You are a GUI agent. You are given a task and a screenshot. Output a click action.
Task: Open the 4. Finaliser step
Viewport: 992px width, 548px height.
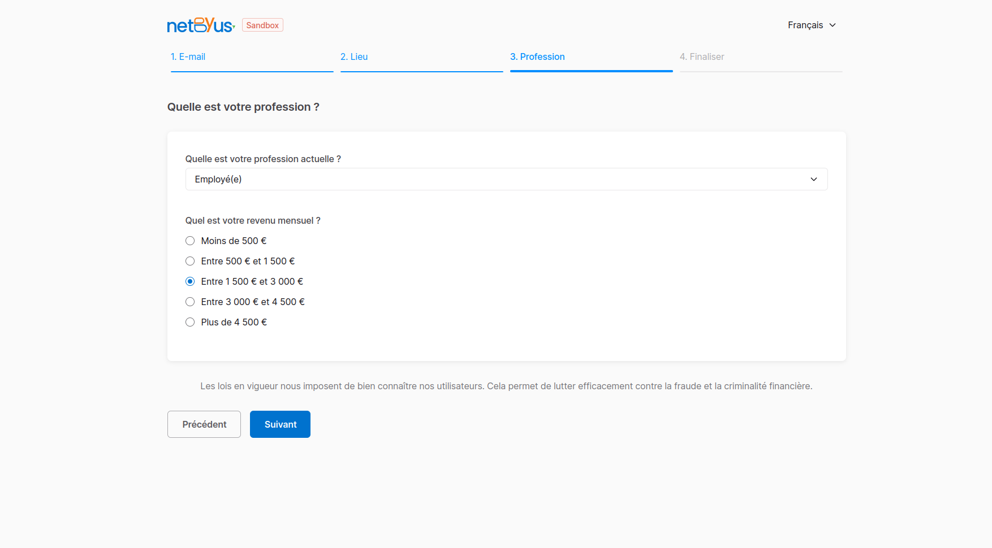[702, 56]
